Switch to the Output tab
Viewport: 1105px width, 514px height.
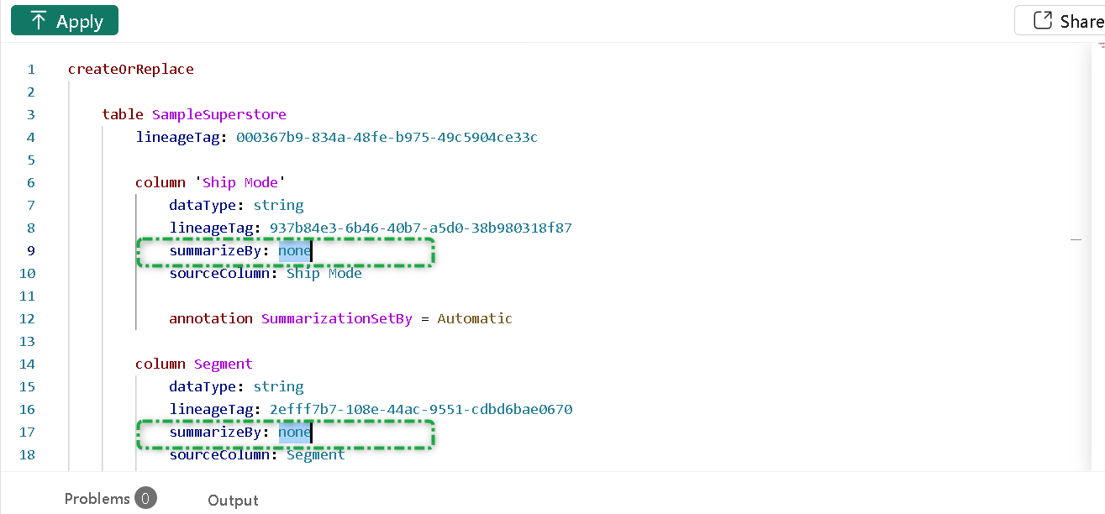(x=233, y=501)
